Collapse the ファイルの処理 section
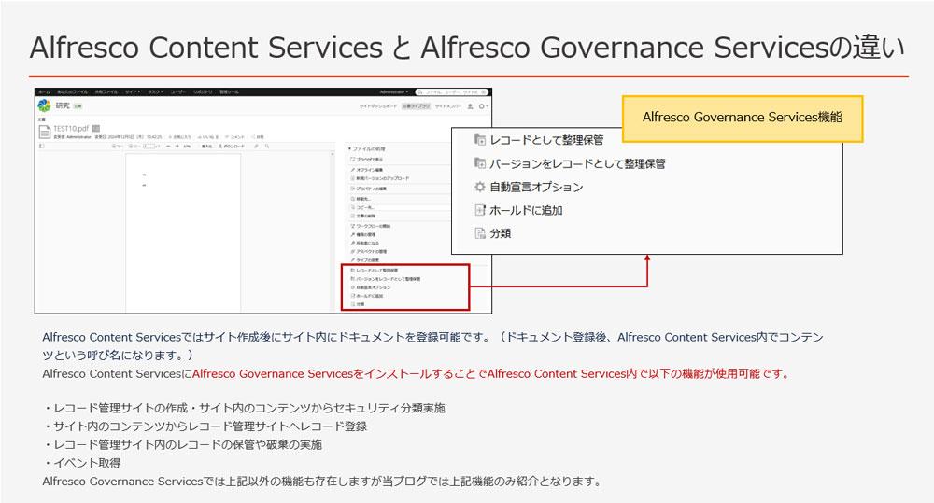The width and height of the screenshot is (934, 503). pos(367,148)
